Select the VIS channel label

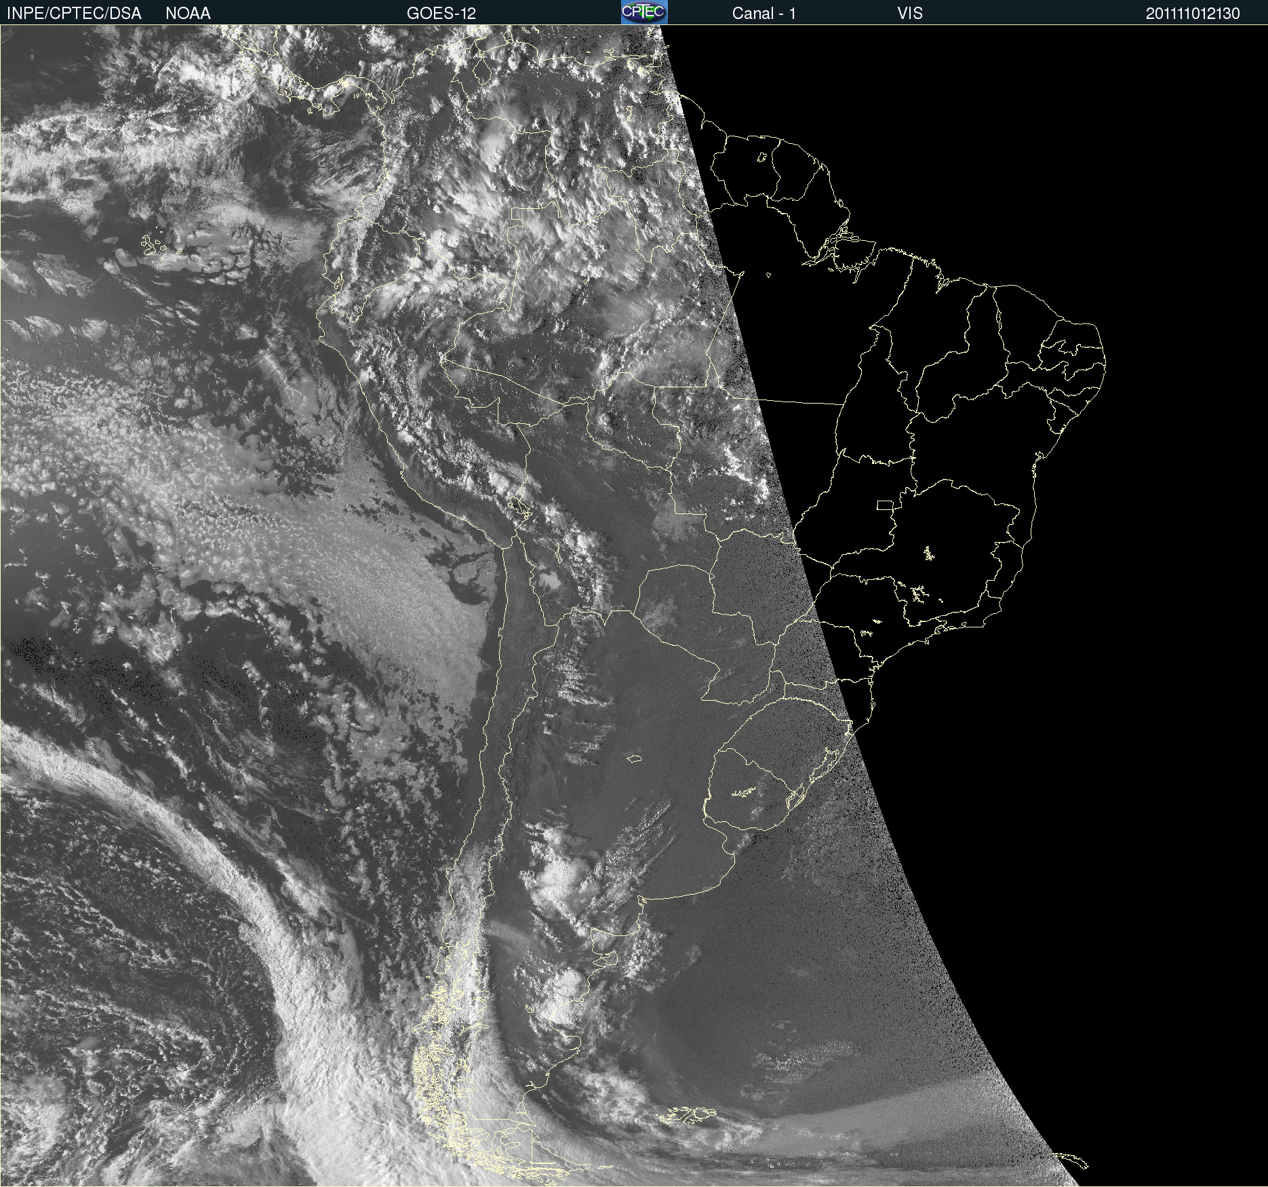(x=910, y=14)
